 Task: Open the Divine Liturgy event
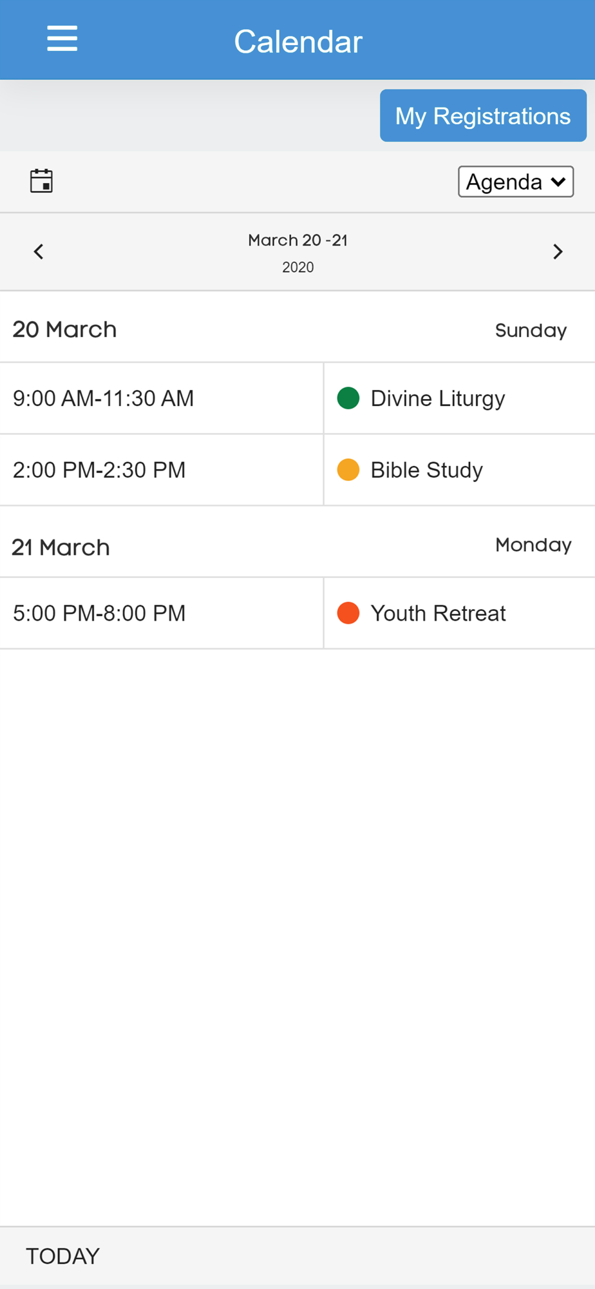[438, 398]
